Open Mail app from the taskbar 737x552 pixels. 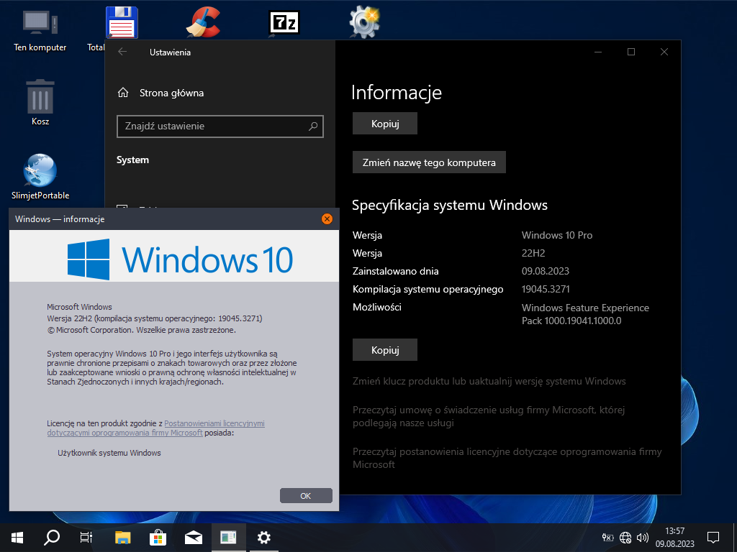pyautogui.click(x=193, y=537)
